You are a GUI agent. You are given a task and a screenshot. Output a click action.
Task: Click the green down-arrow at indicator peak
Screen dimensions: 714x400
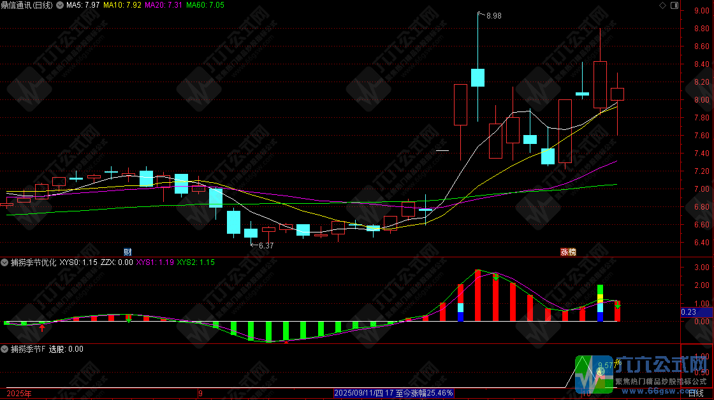[495, 276]
